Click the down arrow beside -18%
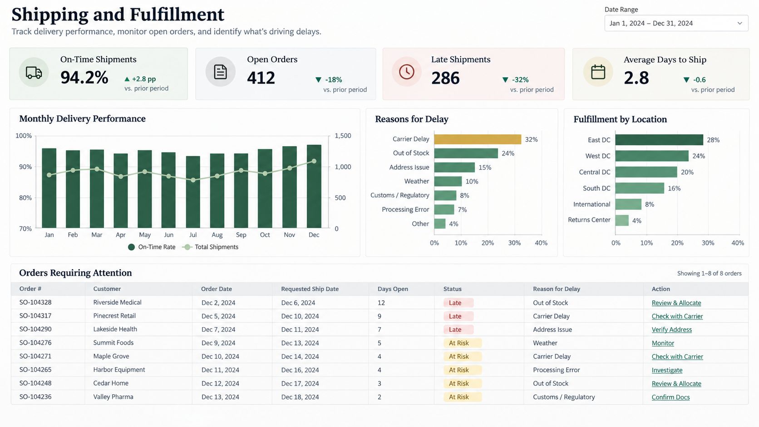 coord(318,80)
